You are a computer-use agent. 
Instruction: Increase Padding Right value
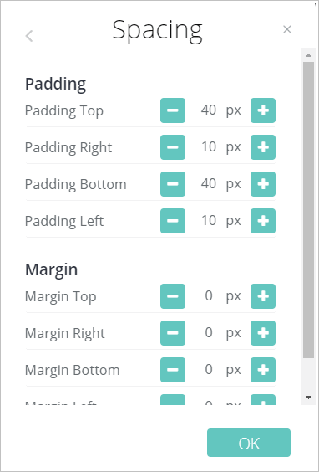point(263,147)
